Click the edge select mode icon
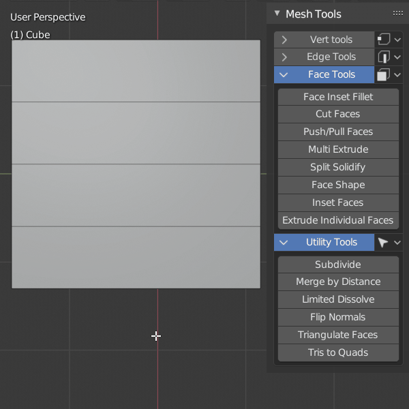 tap(384, 57)
